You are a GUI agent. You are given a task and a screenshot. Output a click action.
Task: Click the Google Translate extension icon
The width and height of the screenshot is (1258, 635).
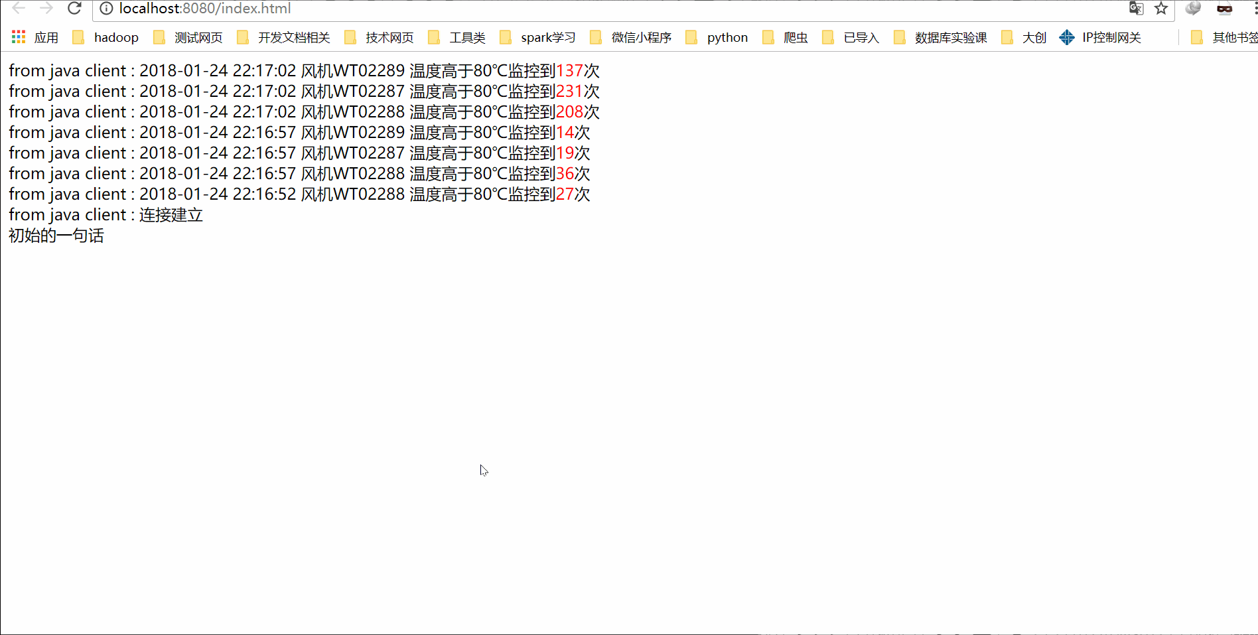coord(1136,9)
